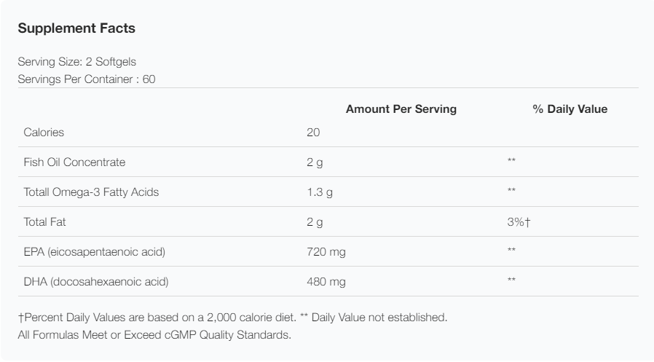
Task: Click the Calories amount of 20
Action: [313, 133]
